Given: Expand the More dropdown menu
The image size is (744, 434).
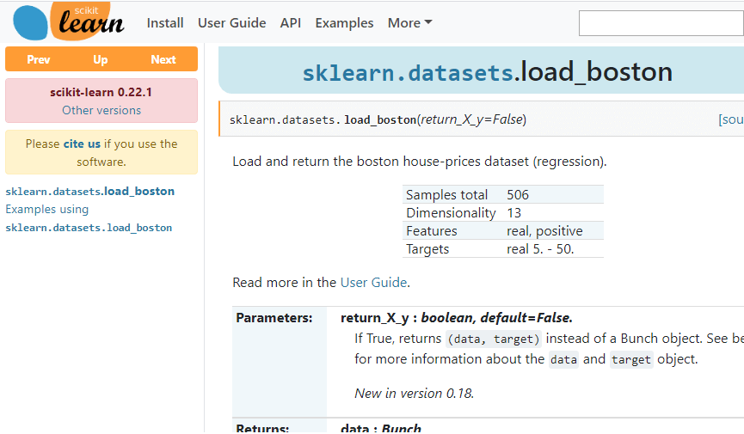Looking at the screenshot, I should [x=409, y=23].
